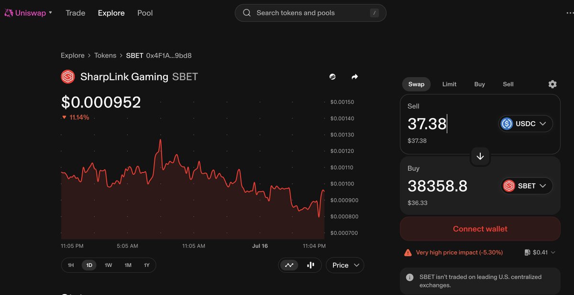Click the info icon in SBET notice
Viewport: 574px width, 295px height.
410,277
